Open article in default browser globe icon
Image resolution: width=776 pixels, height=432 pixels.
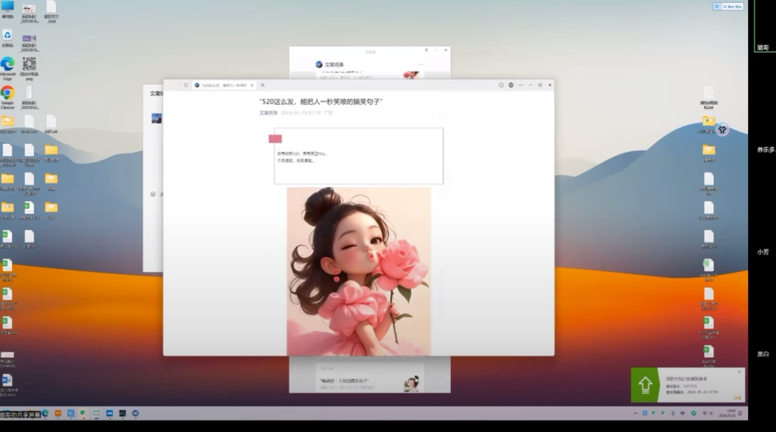512,85
